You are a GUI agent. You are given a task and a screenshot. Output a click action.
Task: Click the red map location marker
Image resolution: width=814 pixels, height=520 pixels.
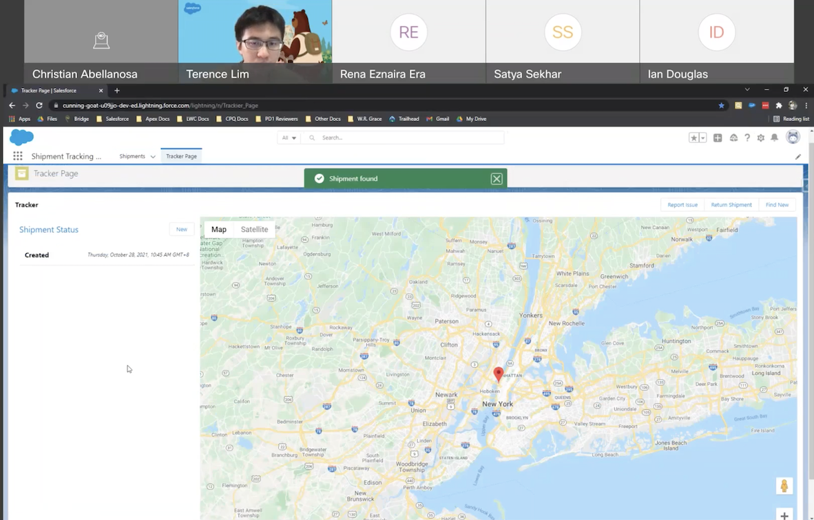498,373
